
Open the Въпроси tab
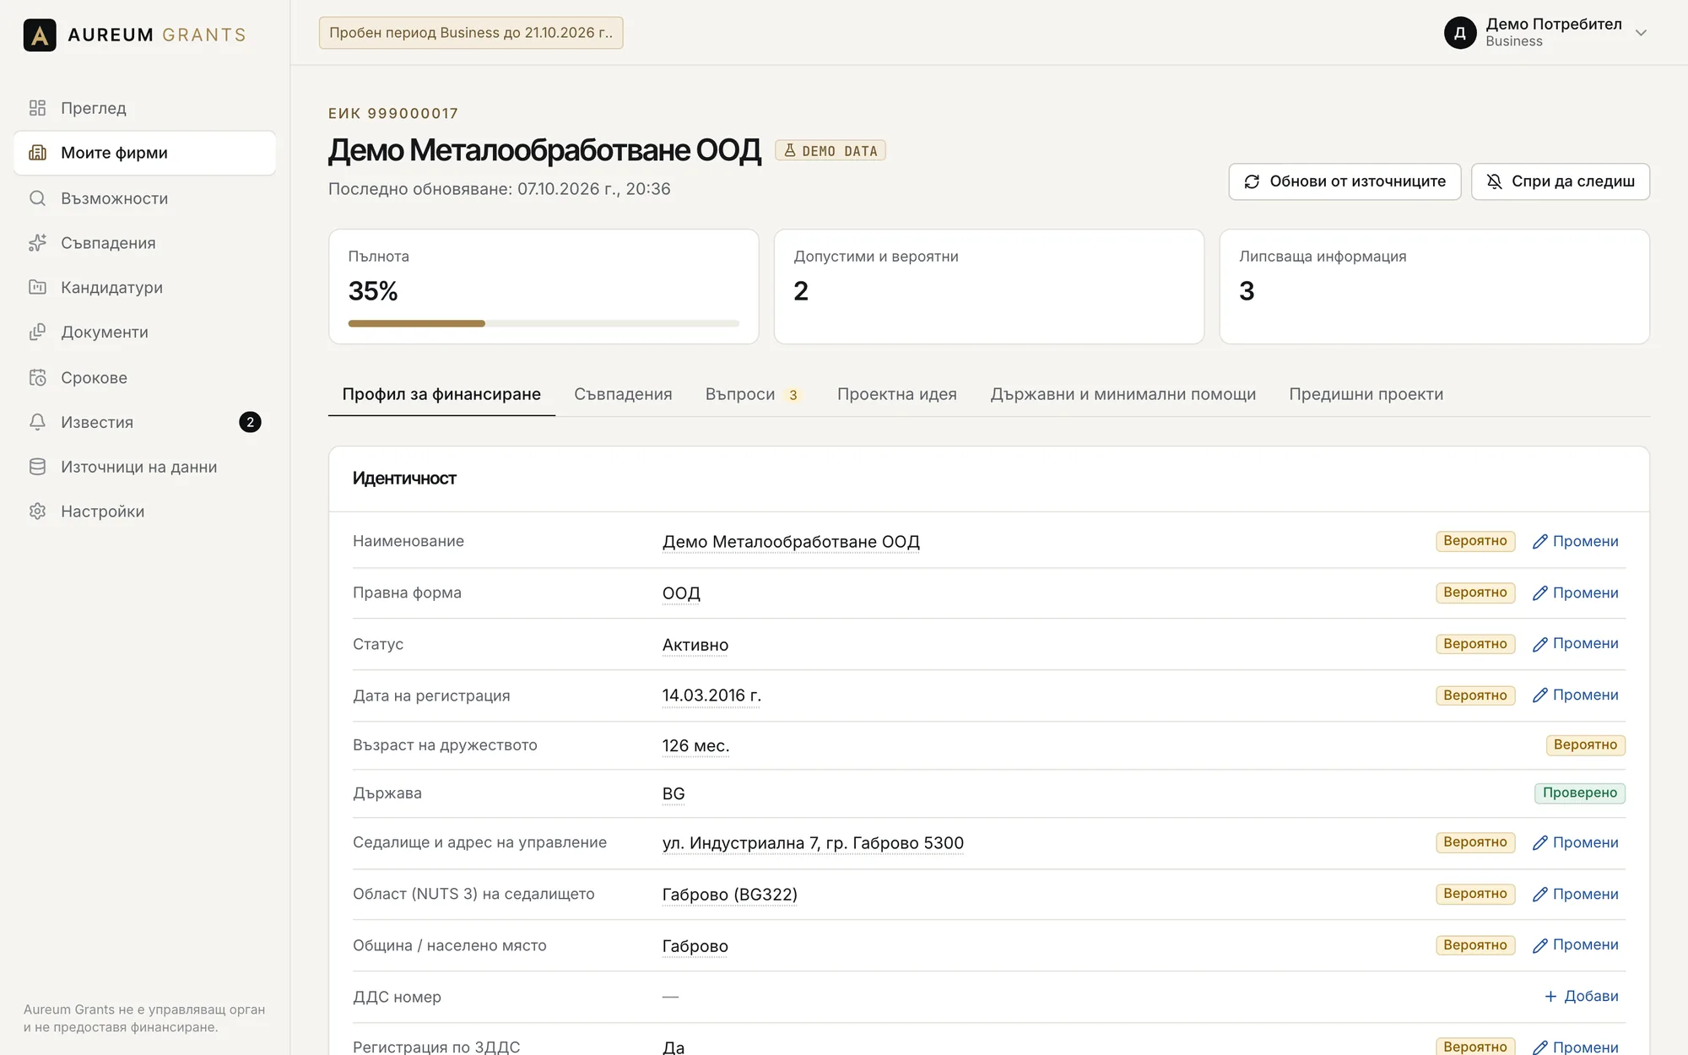click(753, 394)
